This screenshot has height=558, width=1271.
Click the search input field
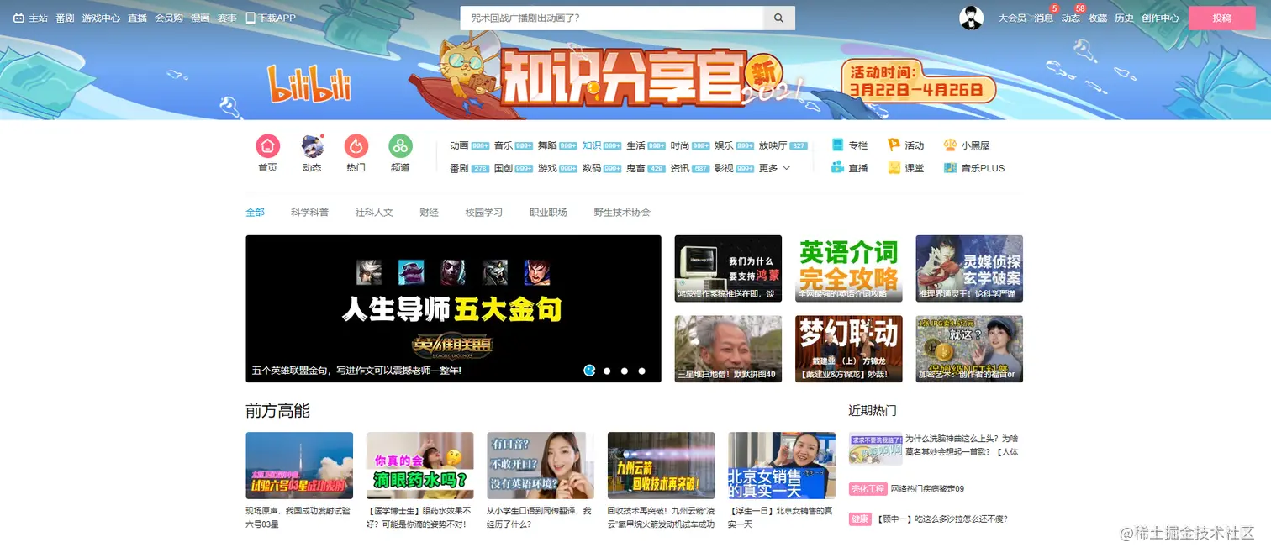coord(611,18)
